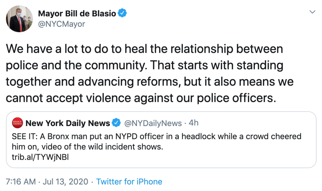Expand the tweet options chevron
Screen dimensions: 322x191
pos(312,12)
